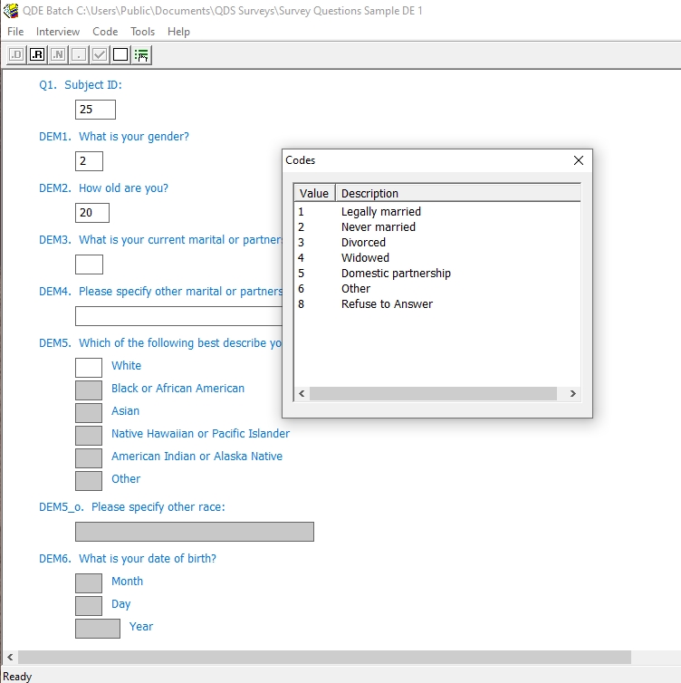Click the green list codes toolbar icon

pyautogui.click(x=141, y=55)
